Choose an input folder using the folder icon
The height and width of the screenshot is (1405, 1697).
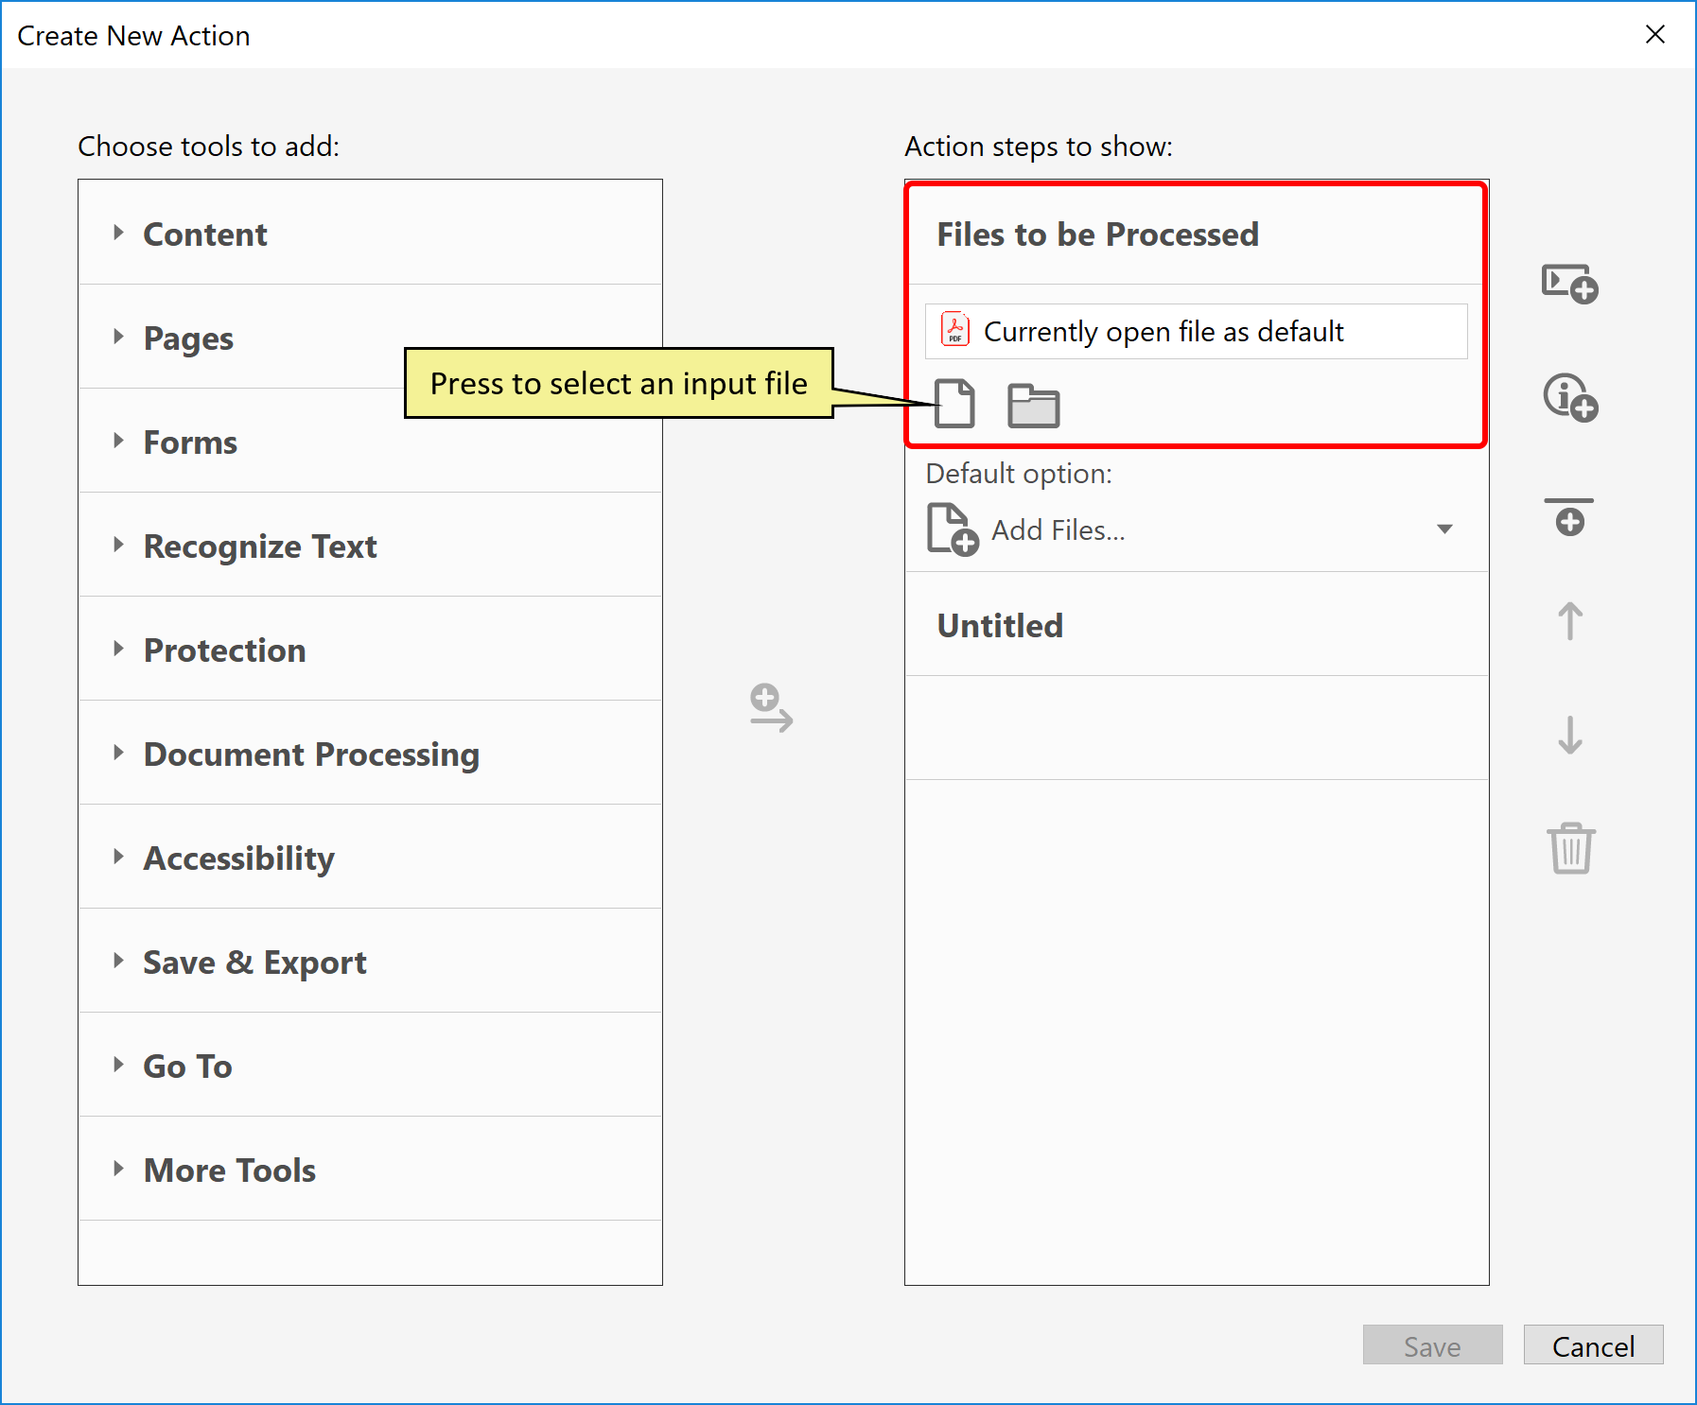coord(1033,404)
